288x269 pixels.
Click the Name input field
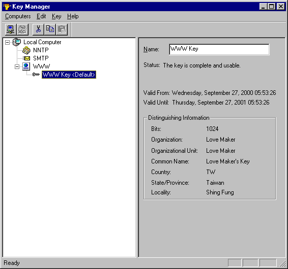219,49
